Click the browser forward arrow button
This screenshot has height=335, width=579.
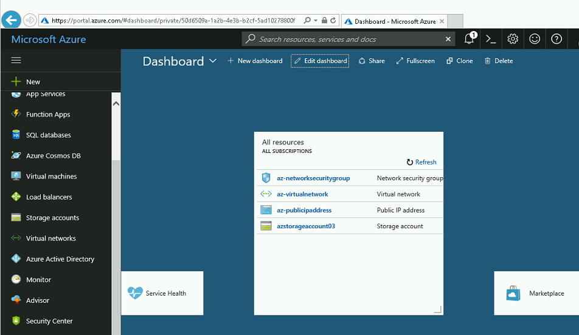tap(30, 20)
